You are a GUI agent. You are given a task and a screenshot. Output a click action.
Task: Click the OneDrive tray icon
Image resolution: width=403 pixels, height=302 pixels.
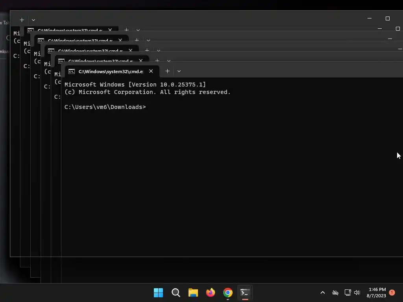(x=335, y=293)
